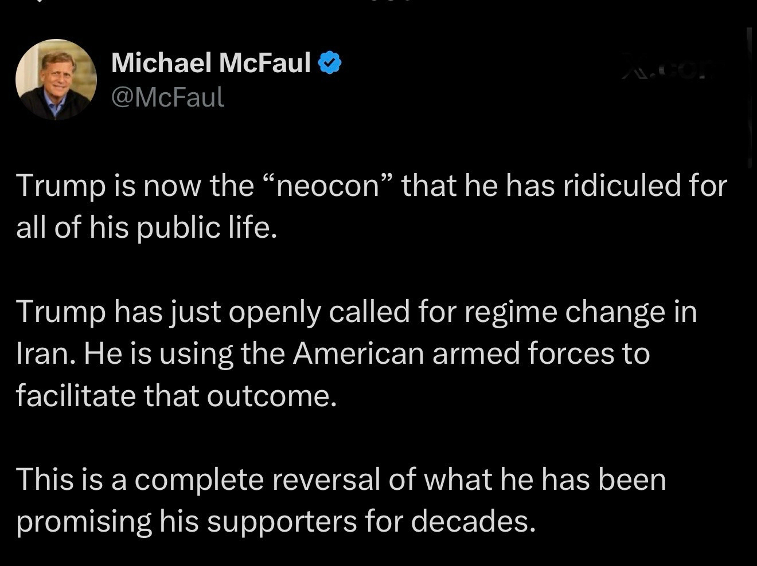Click the text "all of his public life."
The image size is (757, 566).
[146, 227]
